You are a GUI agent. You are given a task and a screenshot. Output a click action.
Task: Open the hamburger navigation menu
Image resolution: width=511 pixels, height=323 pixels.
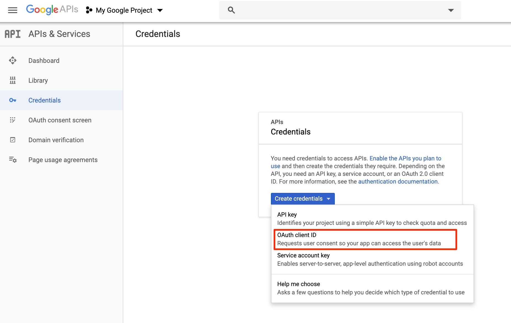pos(13,10)
